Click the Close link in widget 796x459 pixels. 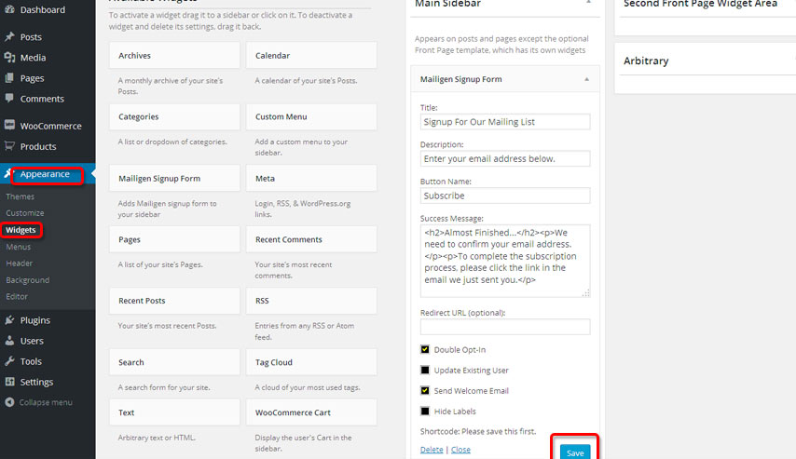(x=460, y=450)
